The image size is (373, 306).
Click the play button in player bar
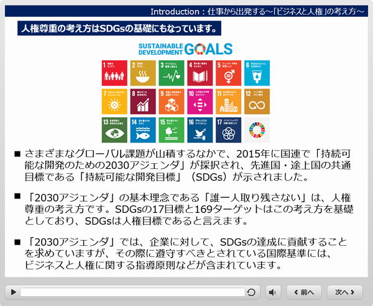(14, 292)
